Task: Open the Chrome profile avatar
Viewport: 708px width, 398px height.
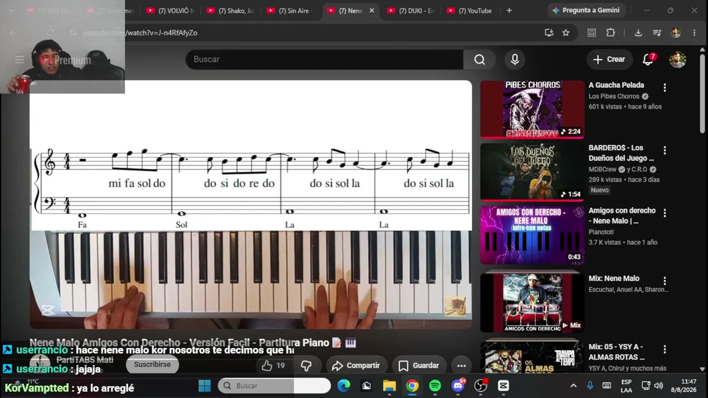Action: [675, 33]
